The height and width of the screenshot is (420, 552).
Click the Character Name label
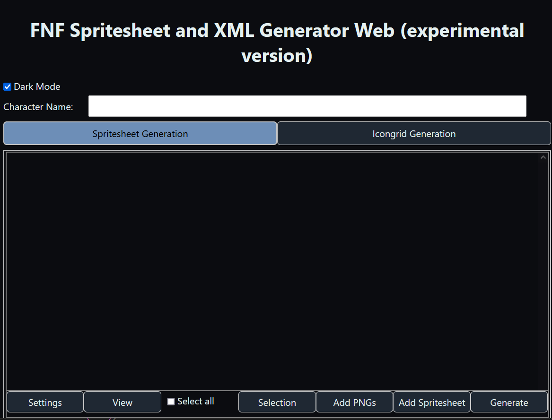[38, 107]
